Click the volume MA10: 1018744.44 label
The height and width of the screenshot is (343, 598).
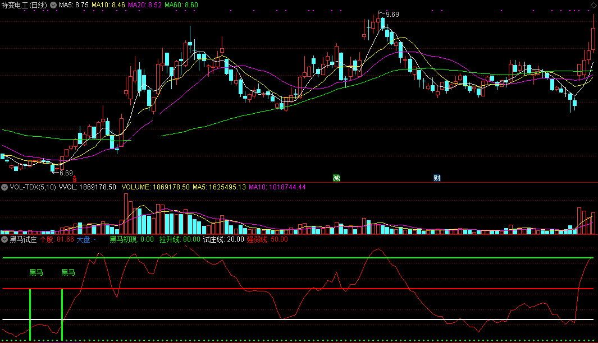[x=277, y=187]
